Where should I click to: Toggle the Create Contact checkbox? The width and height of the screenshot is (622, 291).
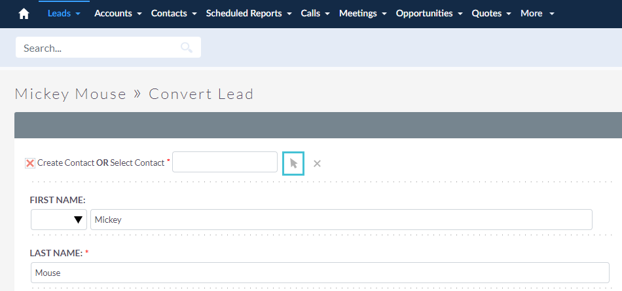click(30, 163)
